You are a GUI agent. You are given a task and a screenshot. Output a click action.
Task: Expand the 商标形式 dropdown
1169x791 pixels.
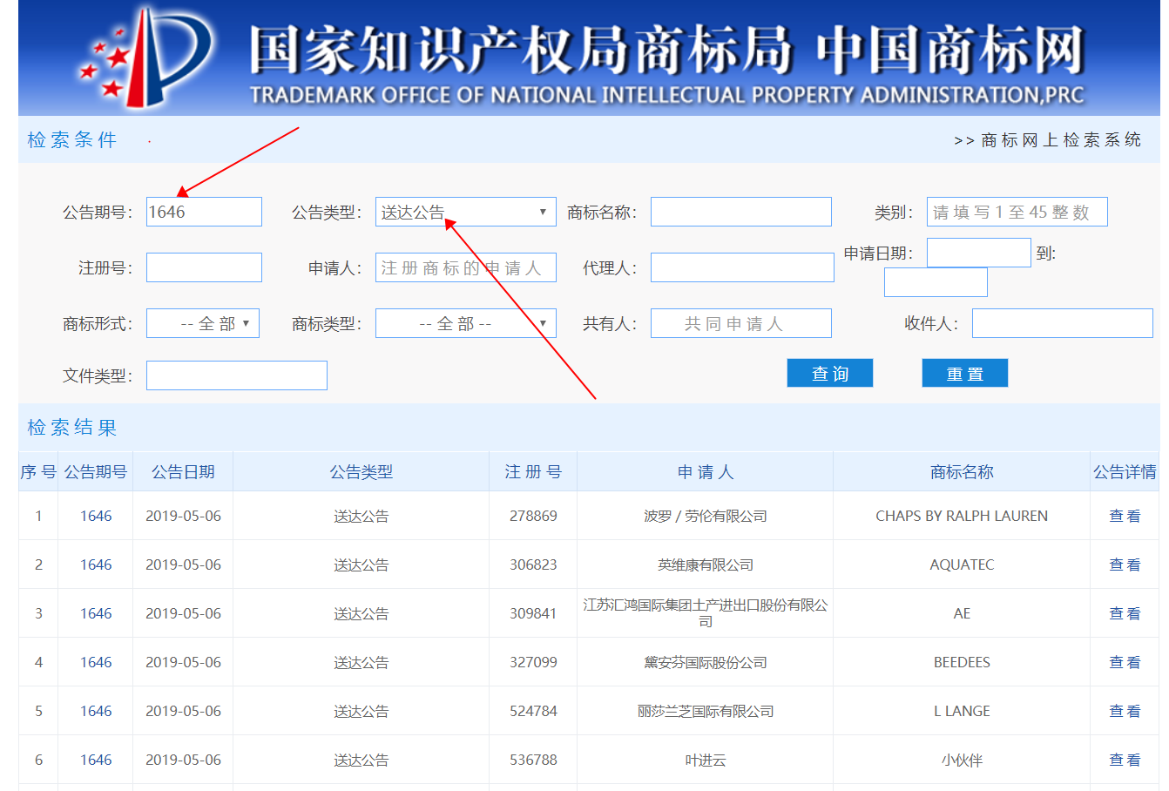(x=203, y=323)
